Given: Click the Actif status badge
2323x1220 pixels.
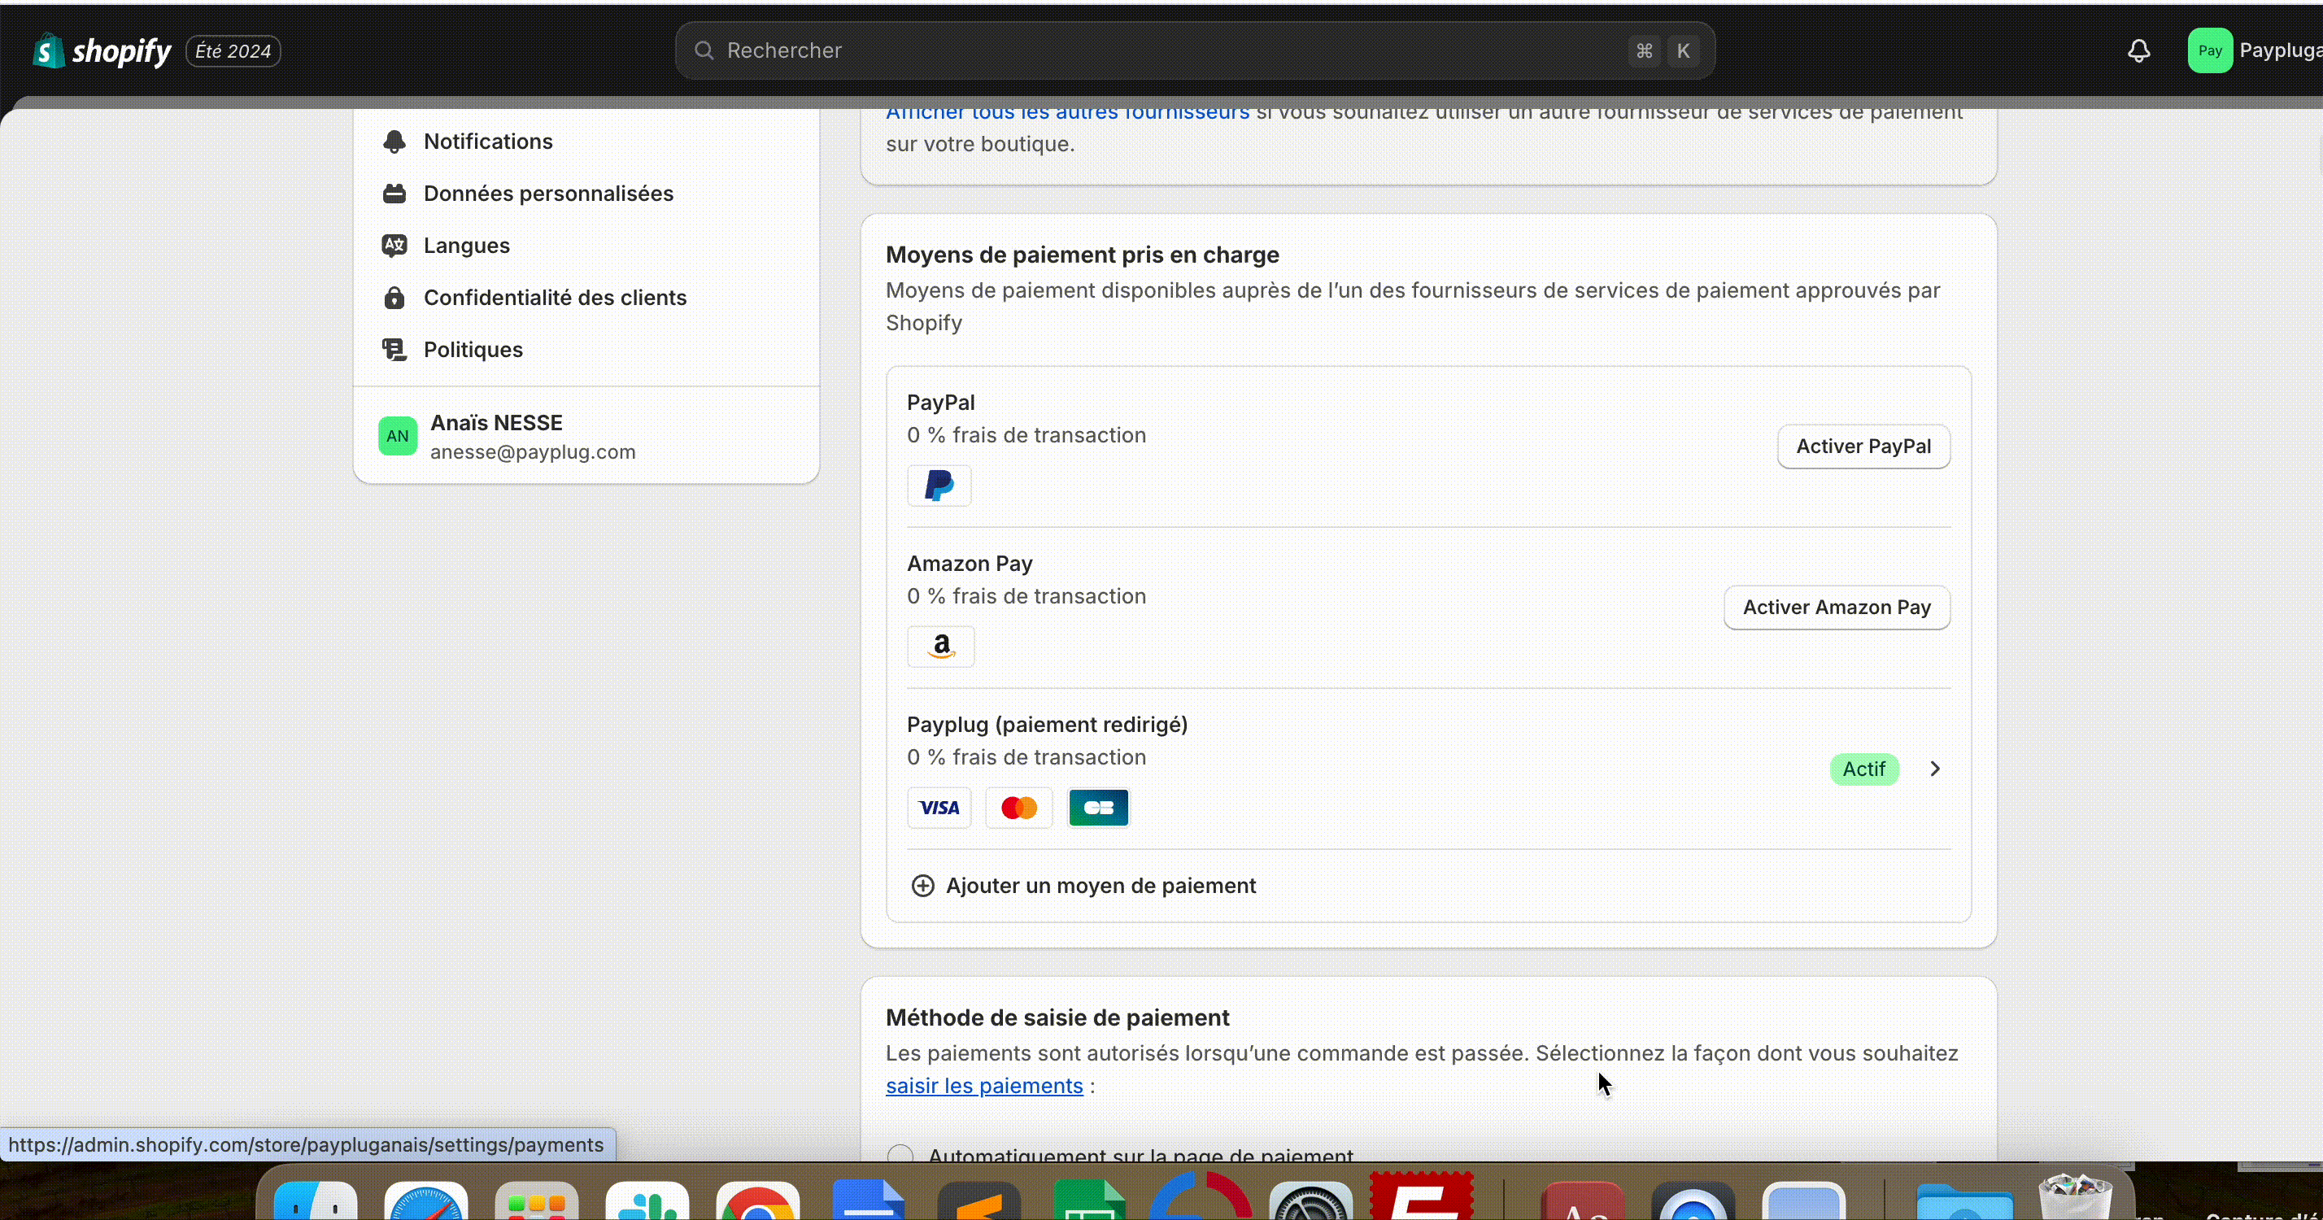Looking at the screenshot, I should point(1864,769).
